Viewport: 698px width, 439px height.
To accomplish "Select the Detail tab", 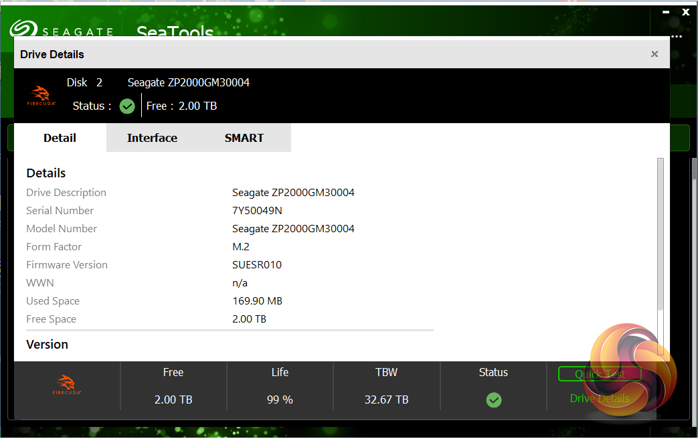I will [60, 138].
